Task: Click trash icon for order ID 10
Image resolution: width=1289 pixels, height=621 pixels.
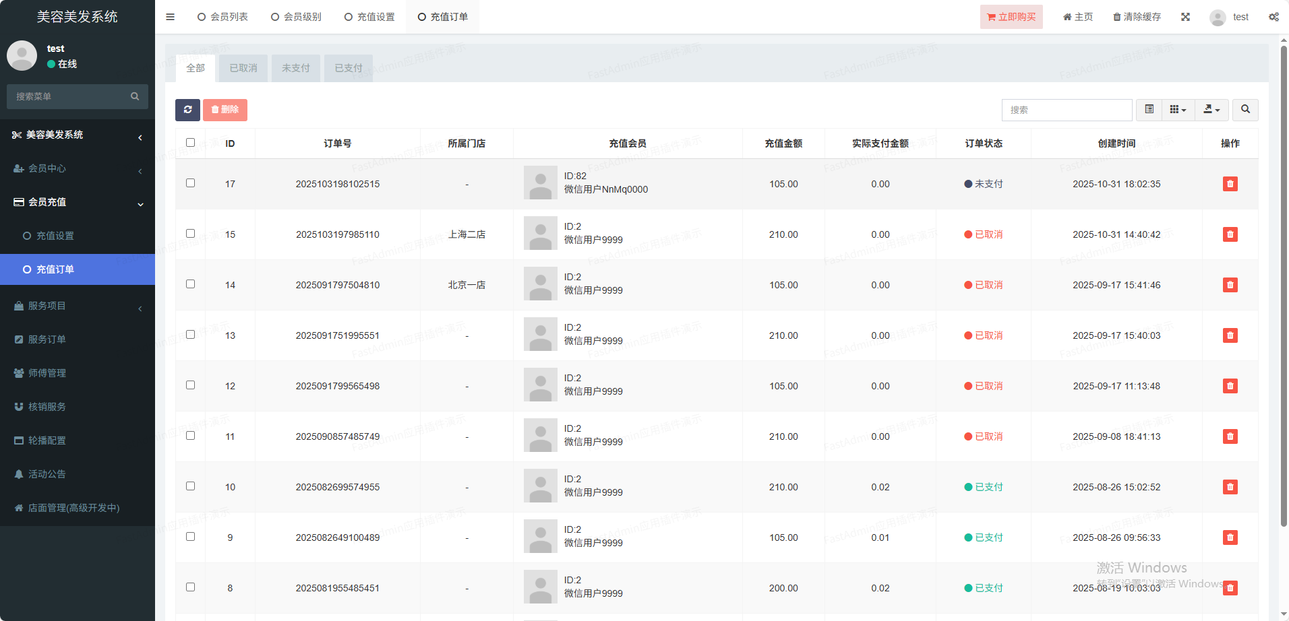Action: [x=1230, y=487]
